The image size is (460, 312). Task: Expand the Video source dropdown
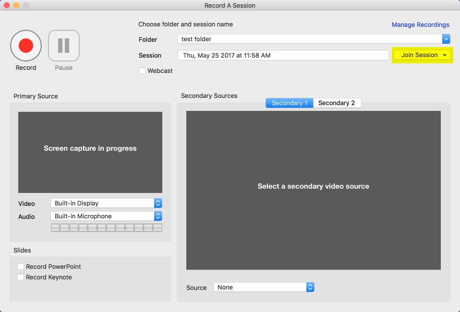tap(106, 203)
